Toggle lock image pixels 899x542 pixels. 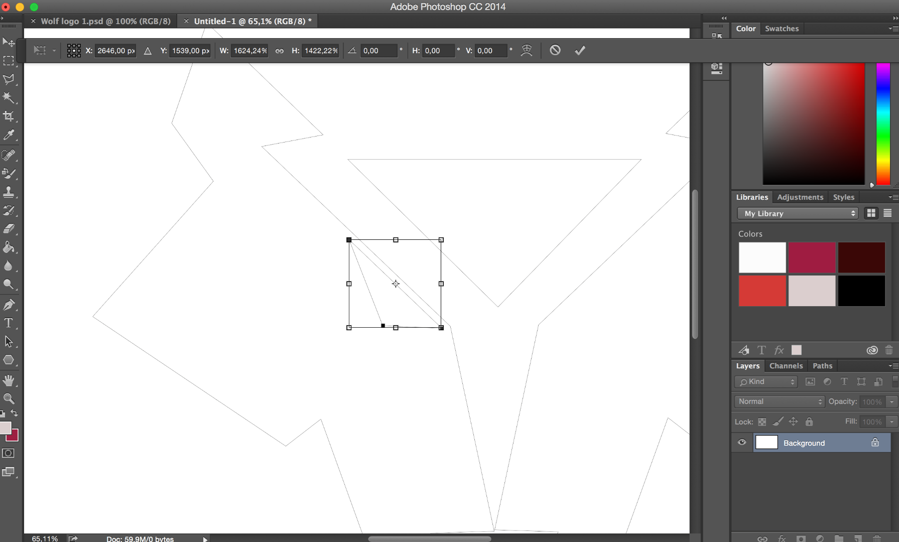pos(778,422)
